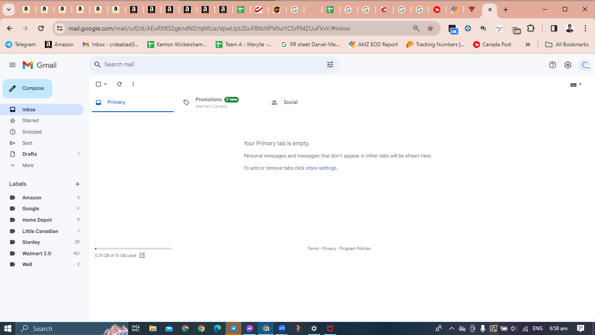This screenshot has width=595, height=335.
Task: Open File Explorer from the taskbar
Action: click(153, 328)
